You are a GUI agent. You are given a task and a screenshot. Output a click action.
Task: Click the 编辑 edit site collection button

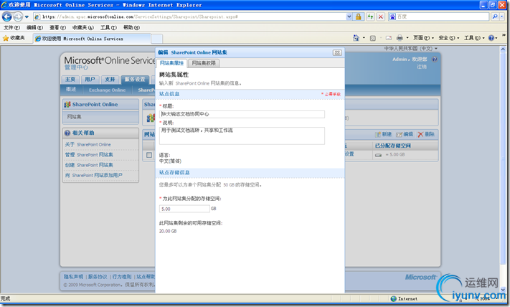tap(405, 134)
